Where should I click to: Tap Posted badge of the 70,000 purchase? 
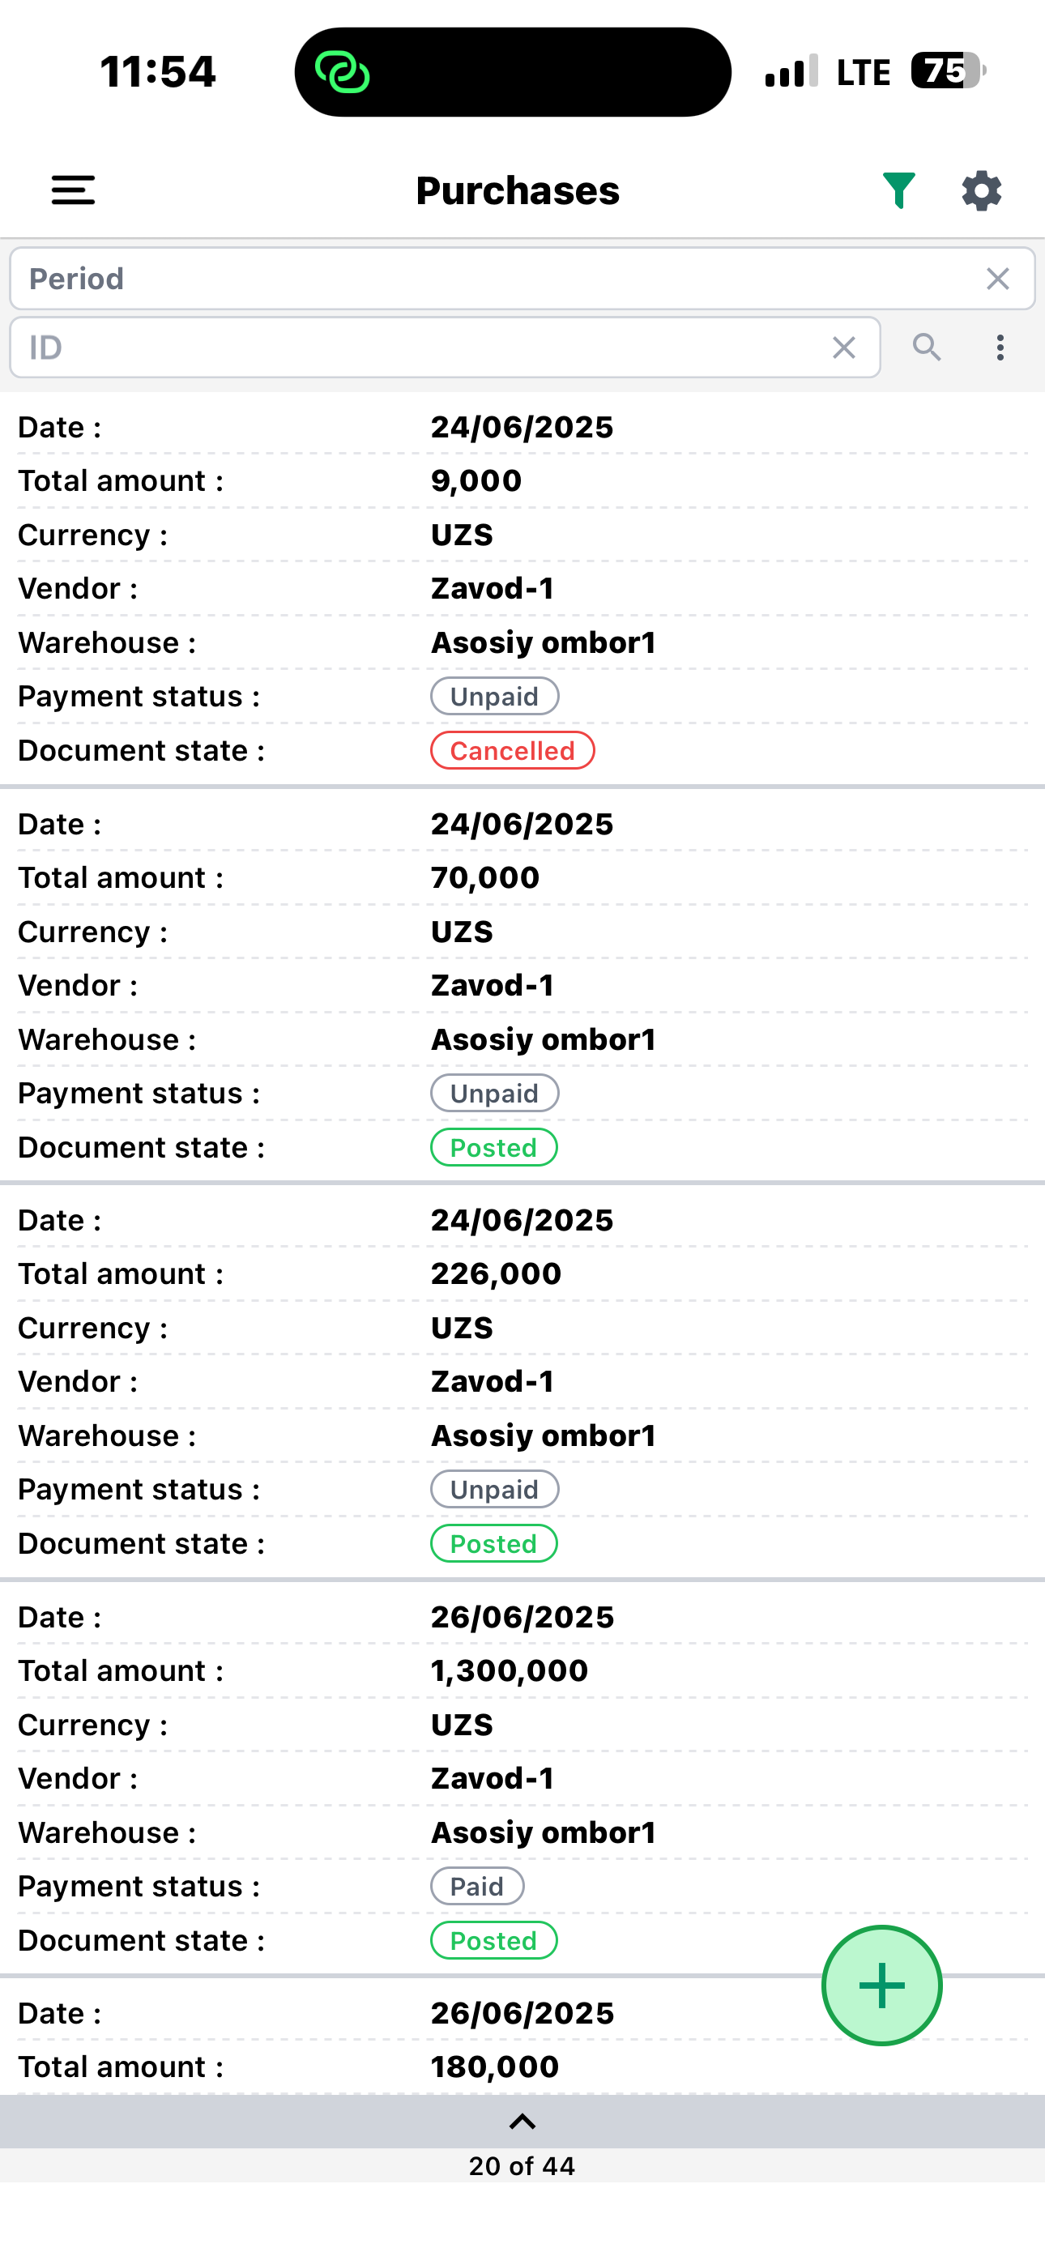[493, 1147]
